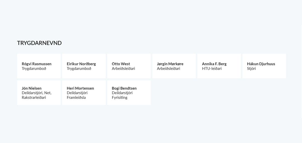Click Arbeiðsleiðari under Otto West
Viewport: 302px width, 143px height.
(x=123, y=68)
